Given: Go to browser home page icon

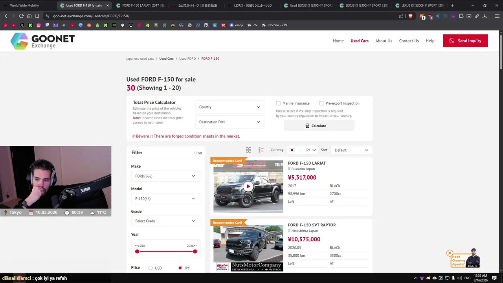Looking at the screenshot, I should click(x=29, y=16).
